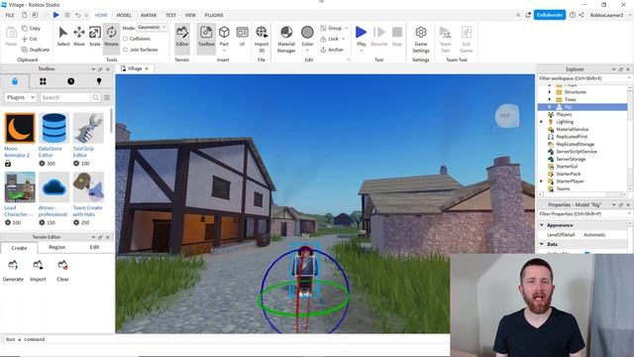Close the Village document tab
The height and width of the screenshot is (357, 634).
pyautogui.click(x=147, y=68)
